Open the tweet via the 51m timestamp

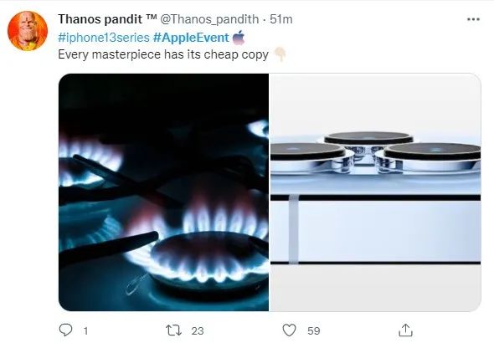coord(281,19)
